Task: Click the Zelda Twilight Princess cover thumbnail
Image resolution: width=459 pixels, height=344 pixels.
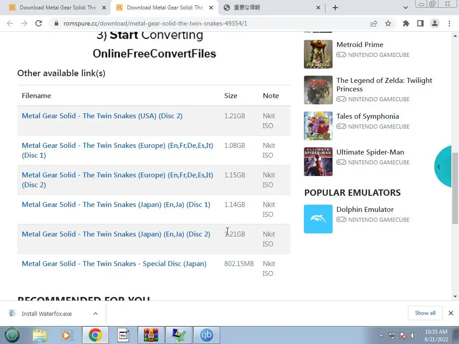Action: point(318,90)
